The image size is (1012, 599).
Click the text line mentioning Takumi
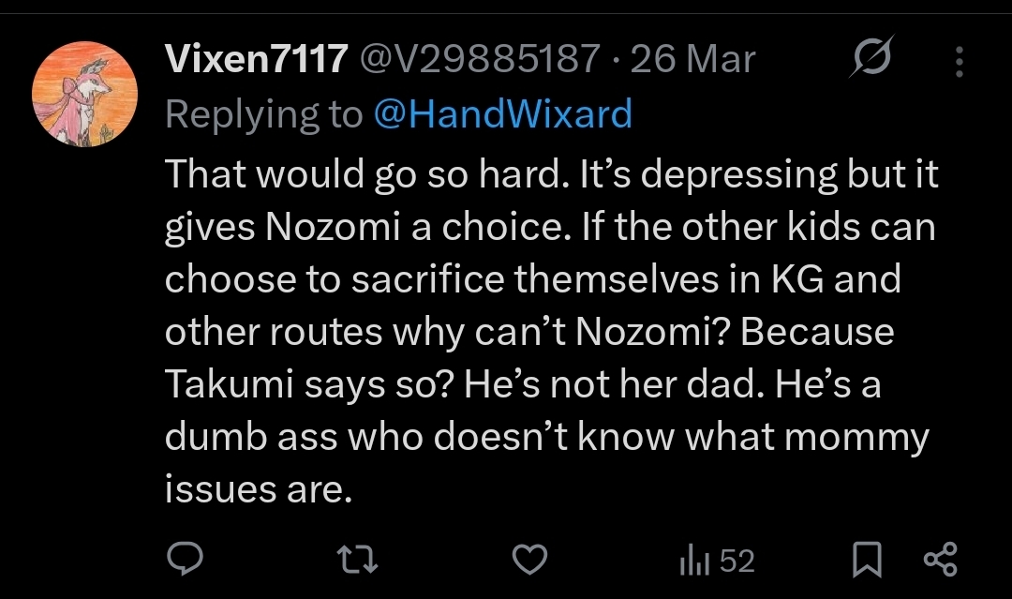(x=523, y=384)
